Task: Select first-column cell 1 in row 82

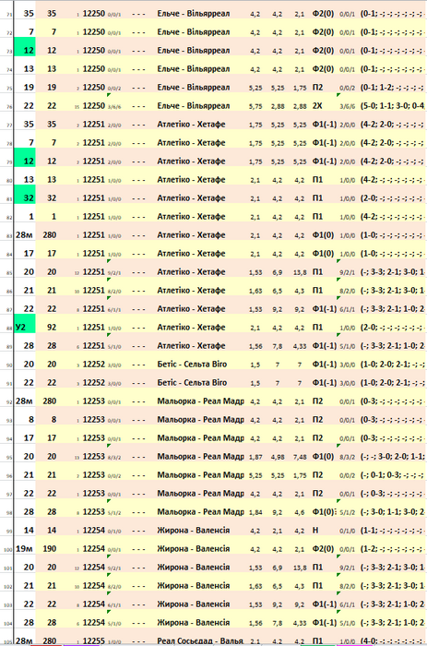Action: (x=31, y=217)
